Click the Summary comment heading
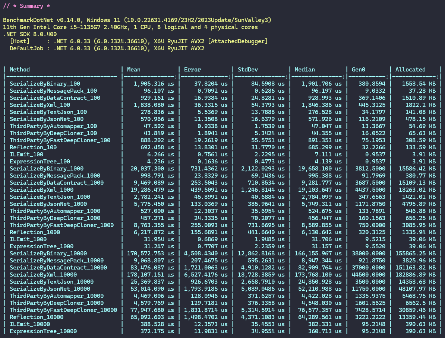This screenshot has width=445, height=338. click(x=26, y=6)
